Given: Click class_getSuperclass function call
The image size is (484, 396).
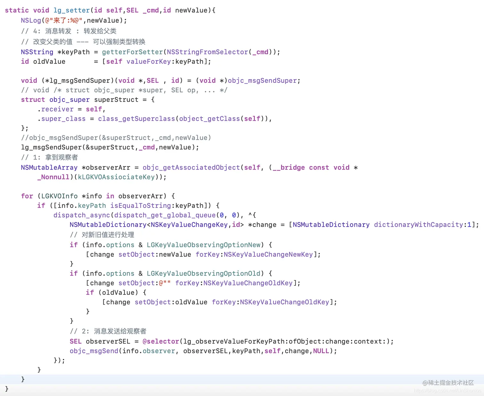Looking at the screenshot, I should (x=137, y=119).
